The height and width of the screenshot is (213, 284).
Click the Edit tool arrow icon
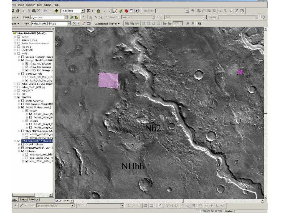point(16,206)
